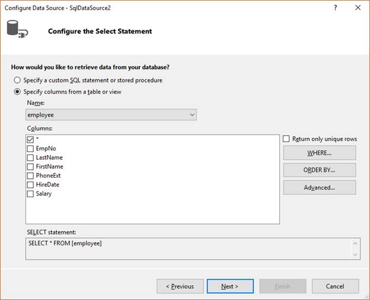
Task: Check the PhoneExt column checkbox
Action: (x=30, y=176)
